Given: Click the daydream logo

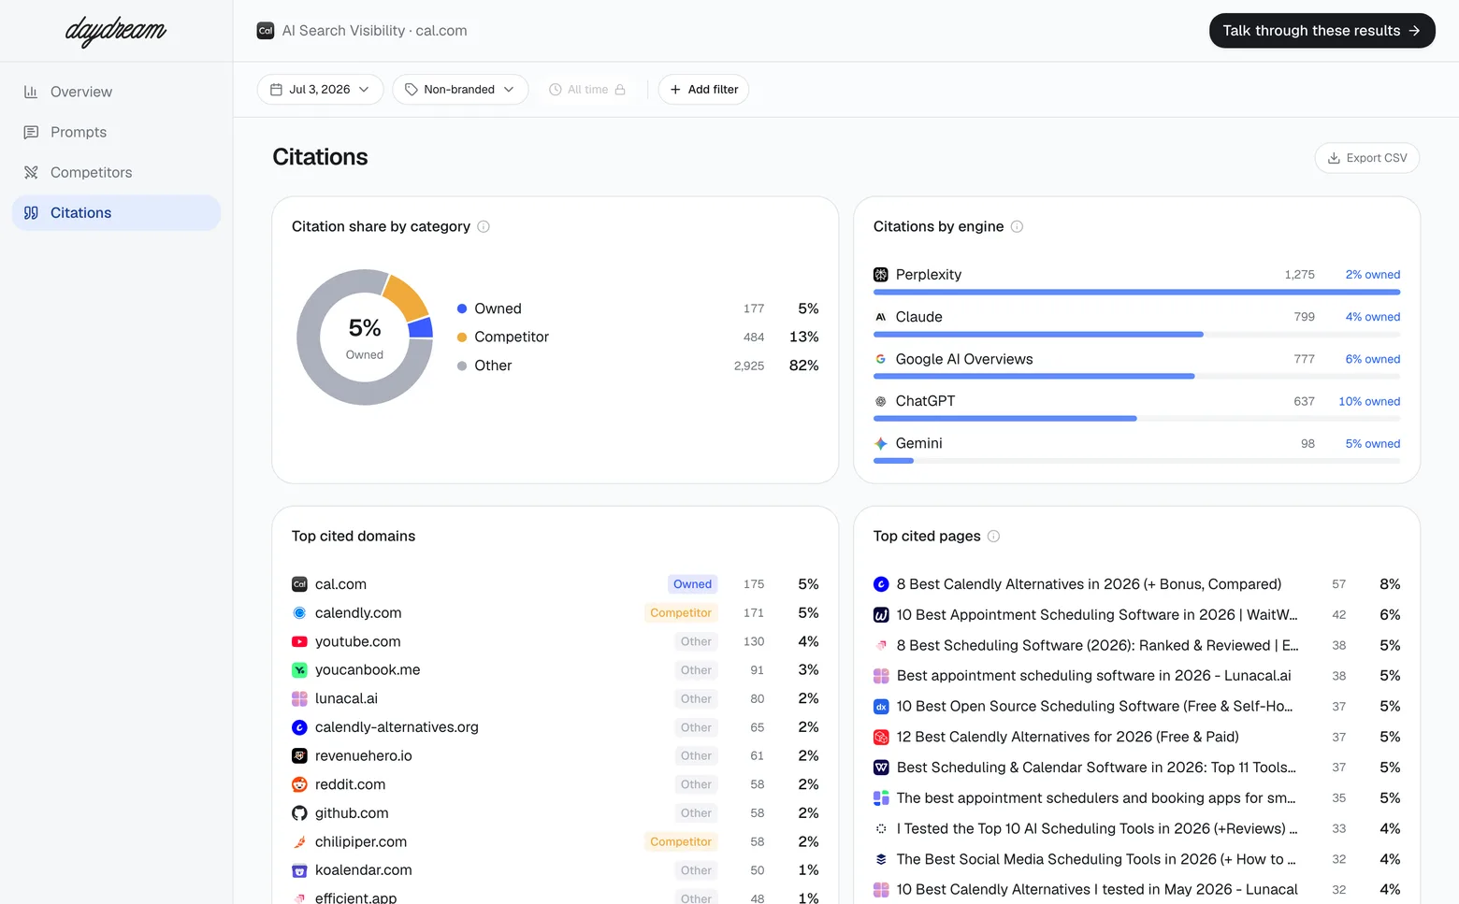Looking at the screenshot, I should point(116,31).
